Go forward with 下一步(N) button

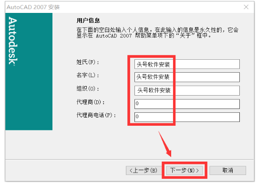(185, 170)
